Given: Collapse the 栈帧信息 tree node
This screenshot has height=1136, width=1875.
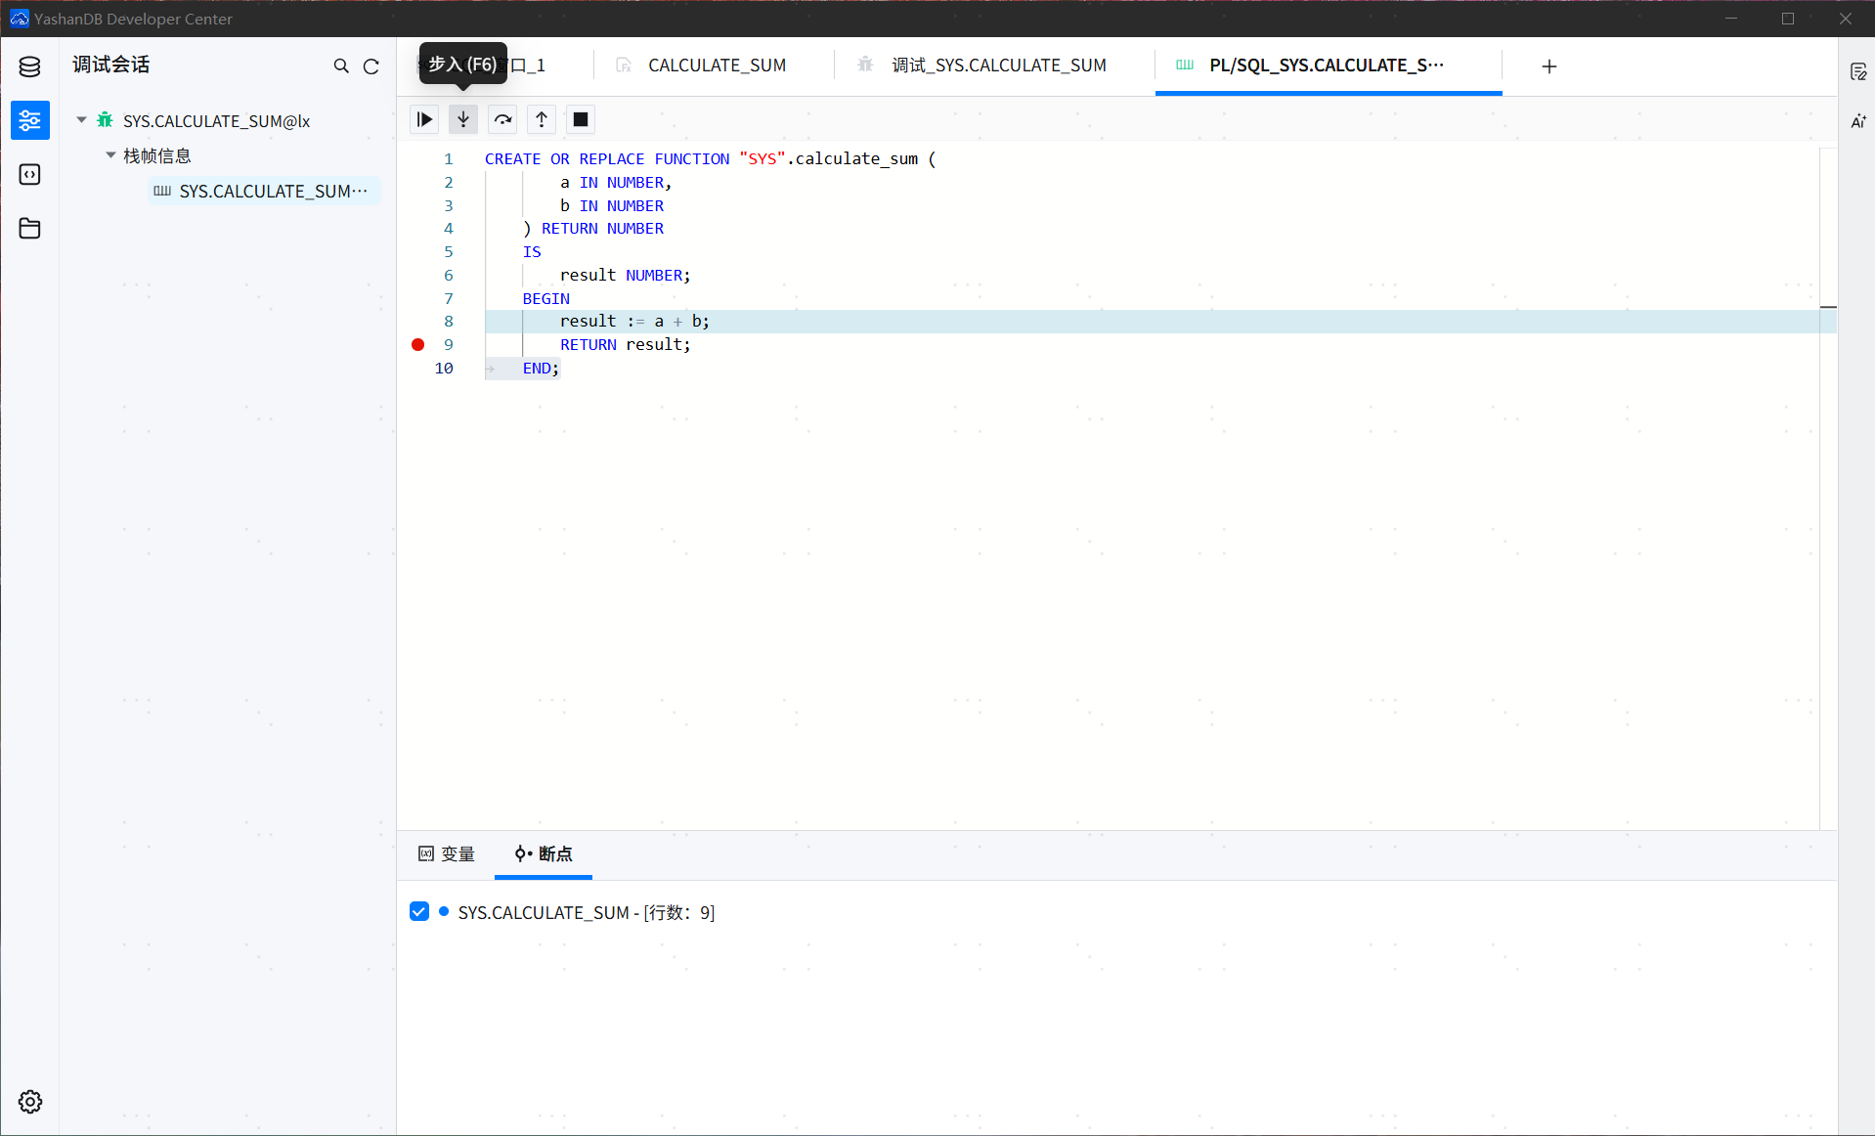Looking at the screenshot, I should [x=111, y=155].
